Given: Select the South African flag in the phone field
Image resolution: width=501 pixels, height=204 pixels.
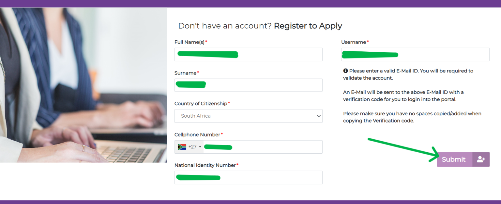Looking at the screenshot, I should coord(181,147).
